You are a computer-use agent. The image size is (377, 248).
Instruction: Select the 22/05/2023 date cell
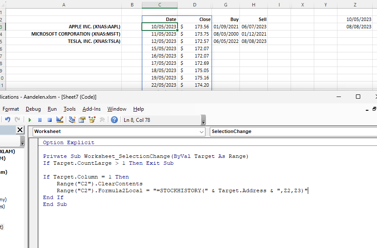click(159, 85)
